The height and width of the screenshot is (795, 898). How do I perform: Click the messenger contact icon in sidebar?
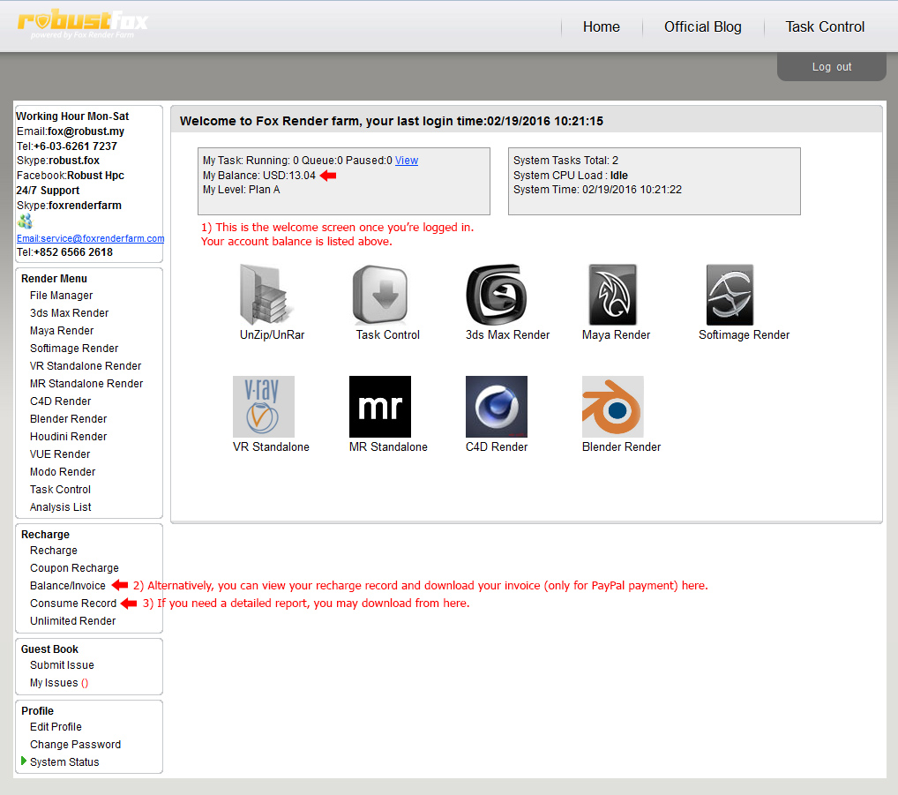[26, 221]
